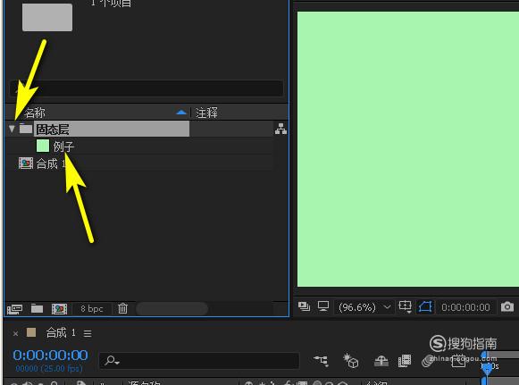This screenshot has height=385, width=519.
Task: Toggle the Draft 3D icon
Action: [x=351, y=361]
